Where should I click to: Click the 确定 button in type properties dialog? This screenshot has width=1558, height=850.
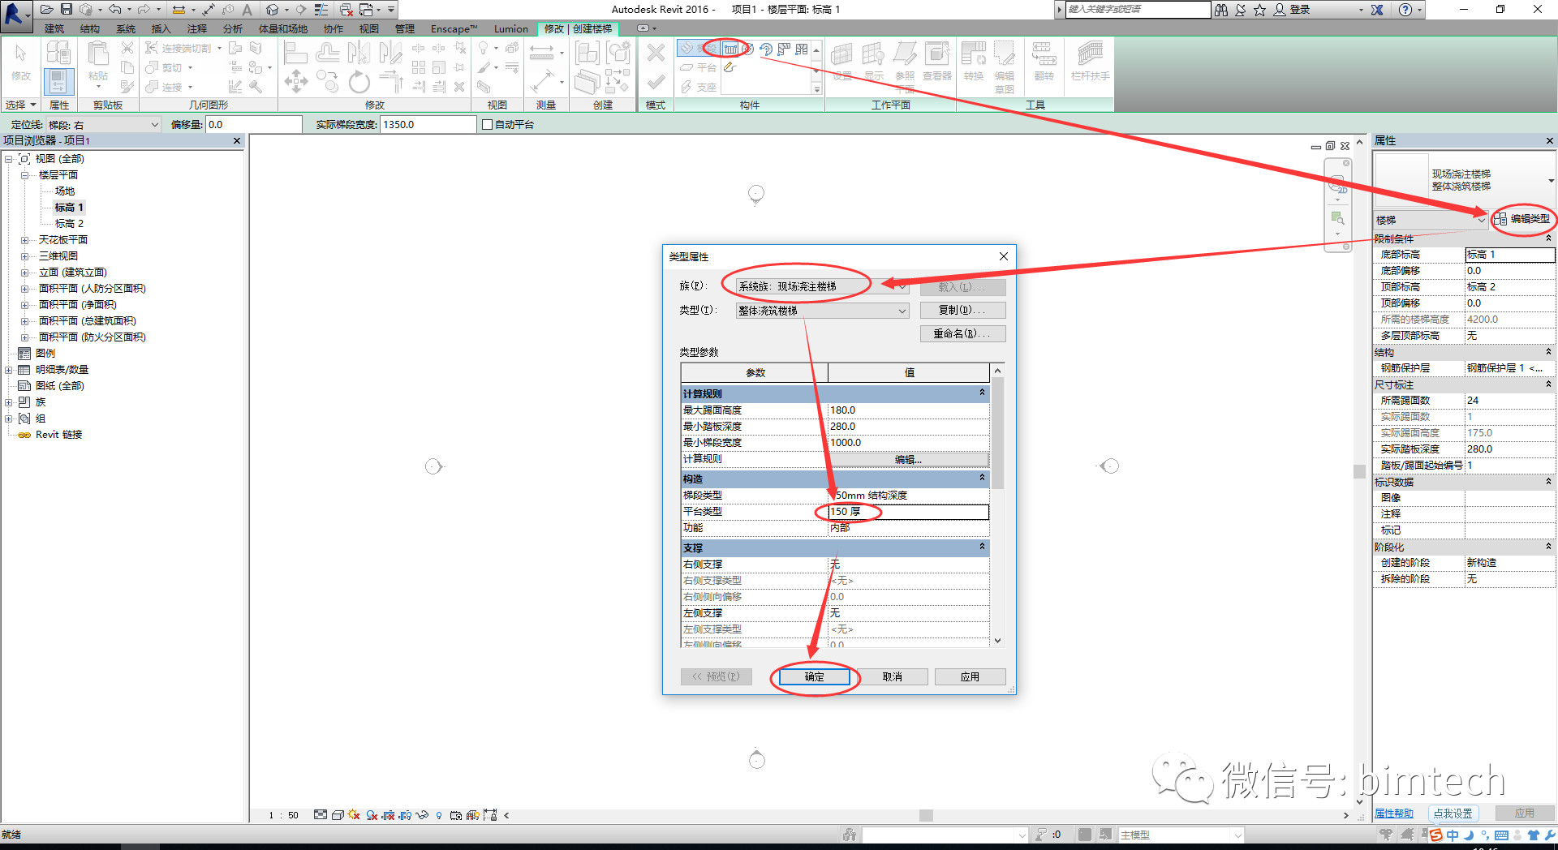814,676
